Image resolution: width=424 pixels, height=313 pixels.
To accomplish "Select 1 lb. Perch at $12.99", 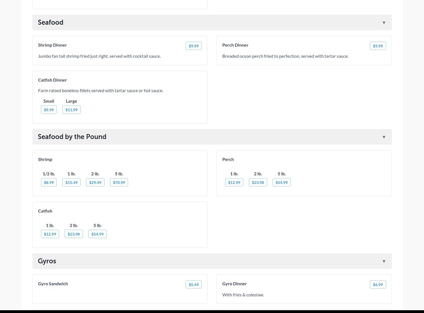I will point(234,183).
